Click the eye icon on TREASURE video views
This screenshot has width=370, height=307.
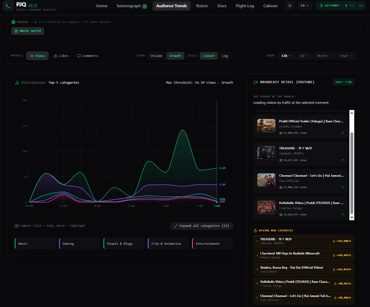tap(281, 160)
